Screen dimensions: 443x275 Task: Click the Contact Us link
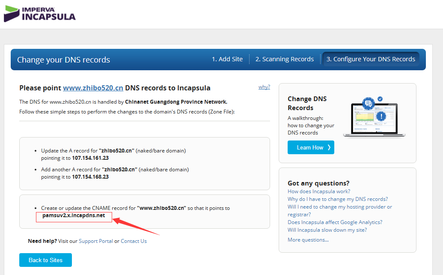(134, 241)
